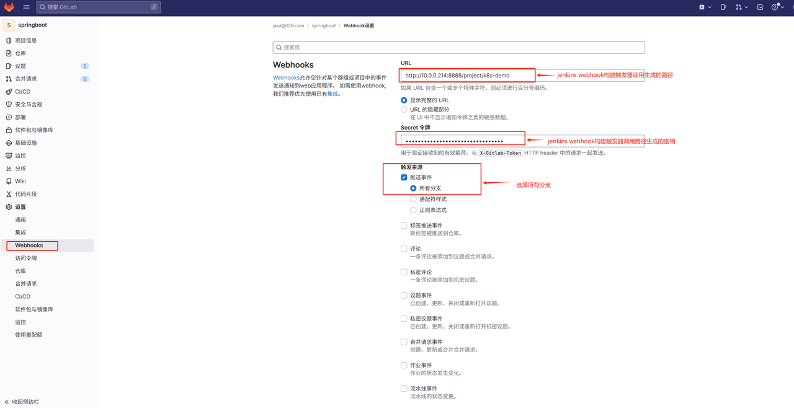Open the Issues icon in top bar

(x=723, y=7)
